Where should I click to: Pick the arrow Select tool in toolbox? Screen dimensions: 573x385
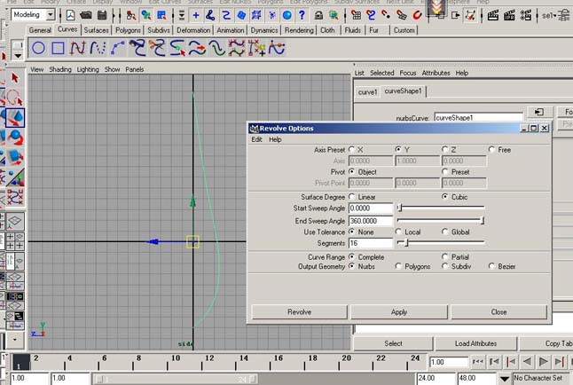point(15,77)
